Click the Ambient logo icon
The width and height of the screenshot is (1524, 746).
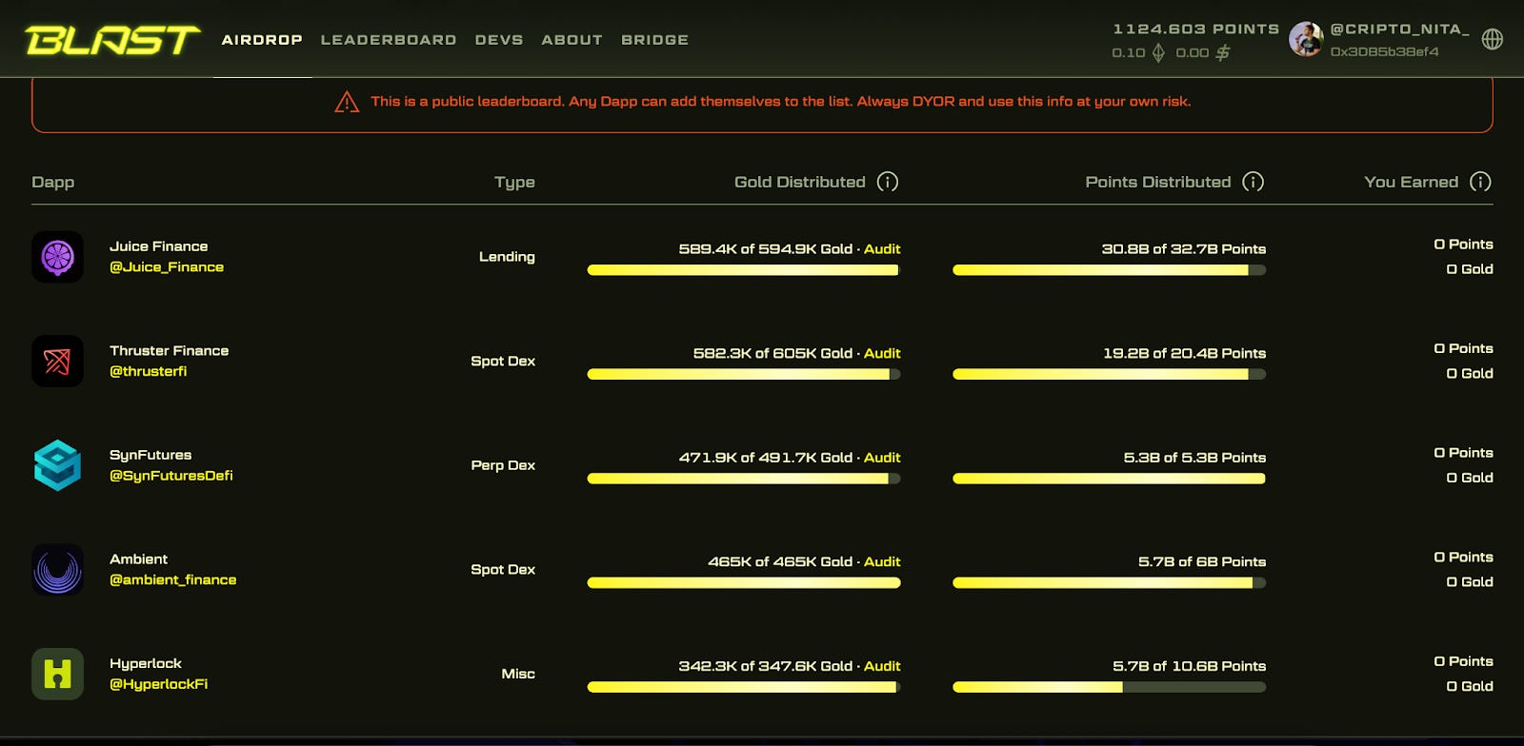(57, 569)
